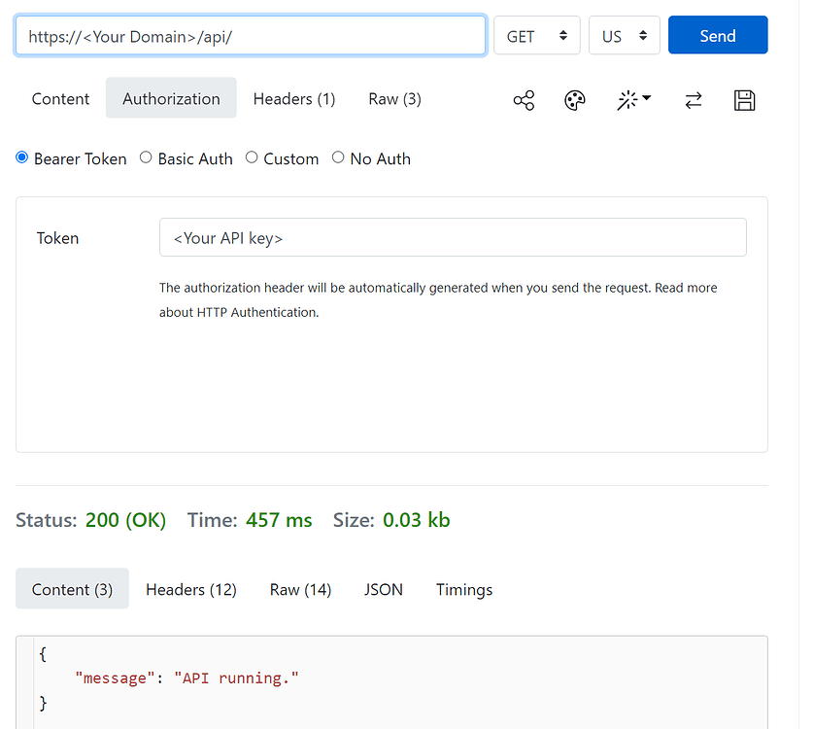
Task: Save the request using the floppy disk icon
Action: click(x=745, y=100)
